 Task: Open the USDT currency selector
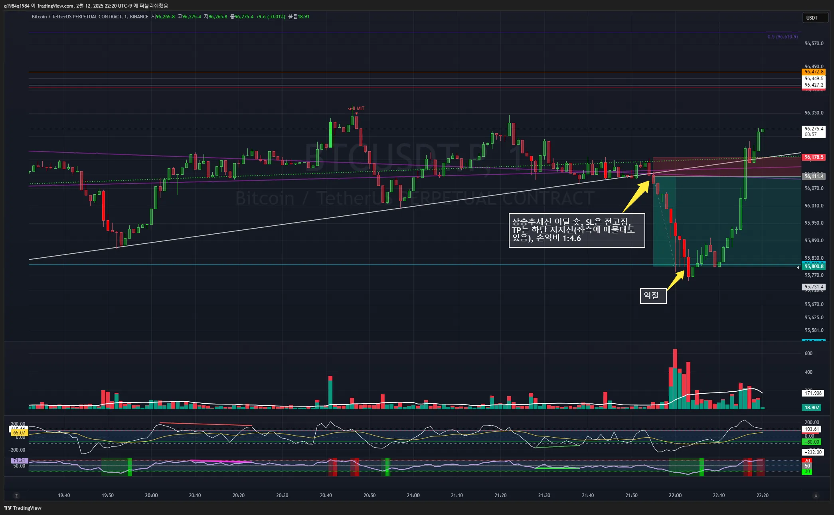click(x=814, y=18)
